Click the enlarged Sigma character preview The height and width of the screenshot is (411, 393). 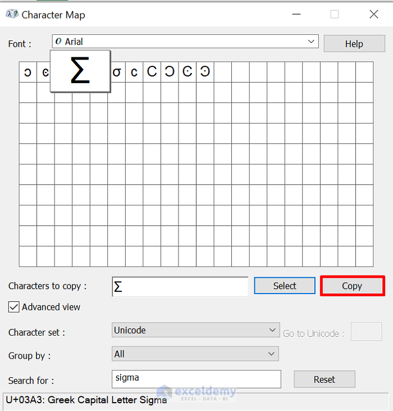[80, 71]
